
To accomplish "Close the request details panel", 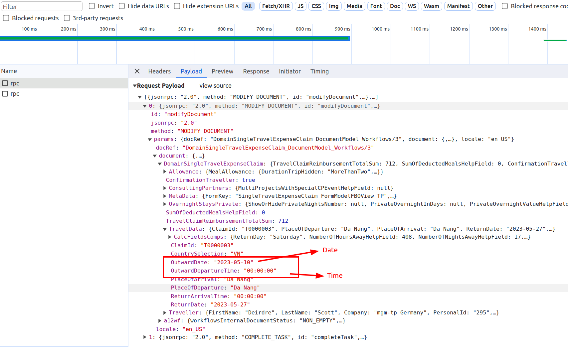I will (x=137, y=71).
